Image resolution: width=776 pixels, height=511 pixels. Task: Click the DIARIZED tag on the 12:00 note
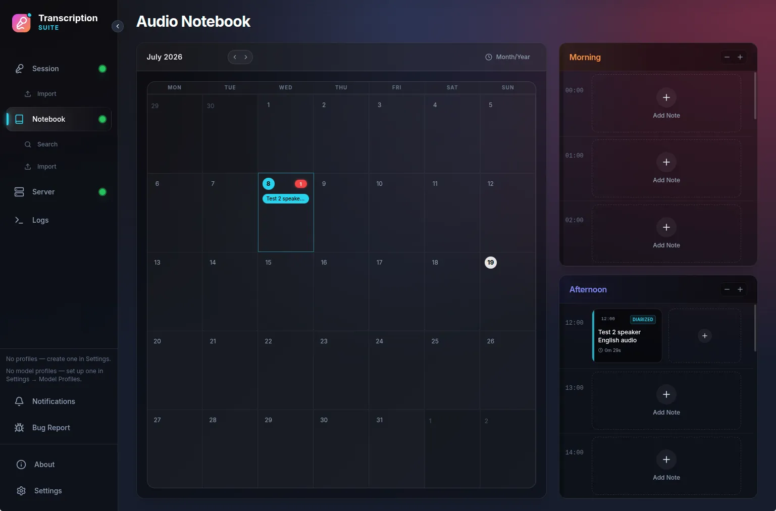(643, 320)
